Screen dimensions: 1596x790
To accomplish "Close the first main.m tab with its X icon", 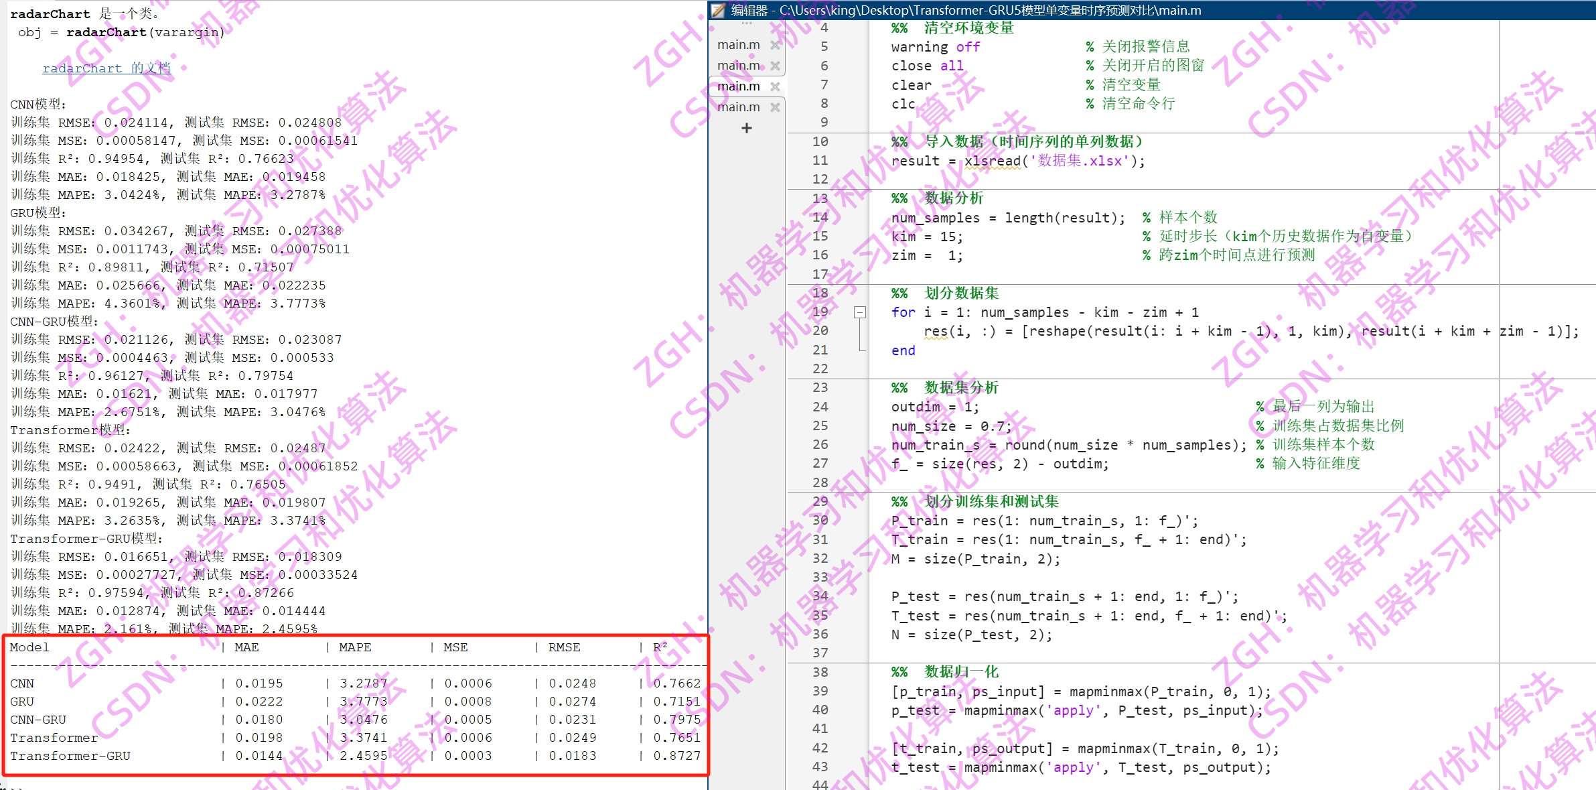I will [x=774, y=44].
